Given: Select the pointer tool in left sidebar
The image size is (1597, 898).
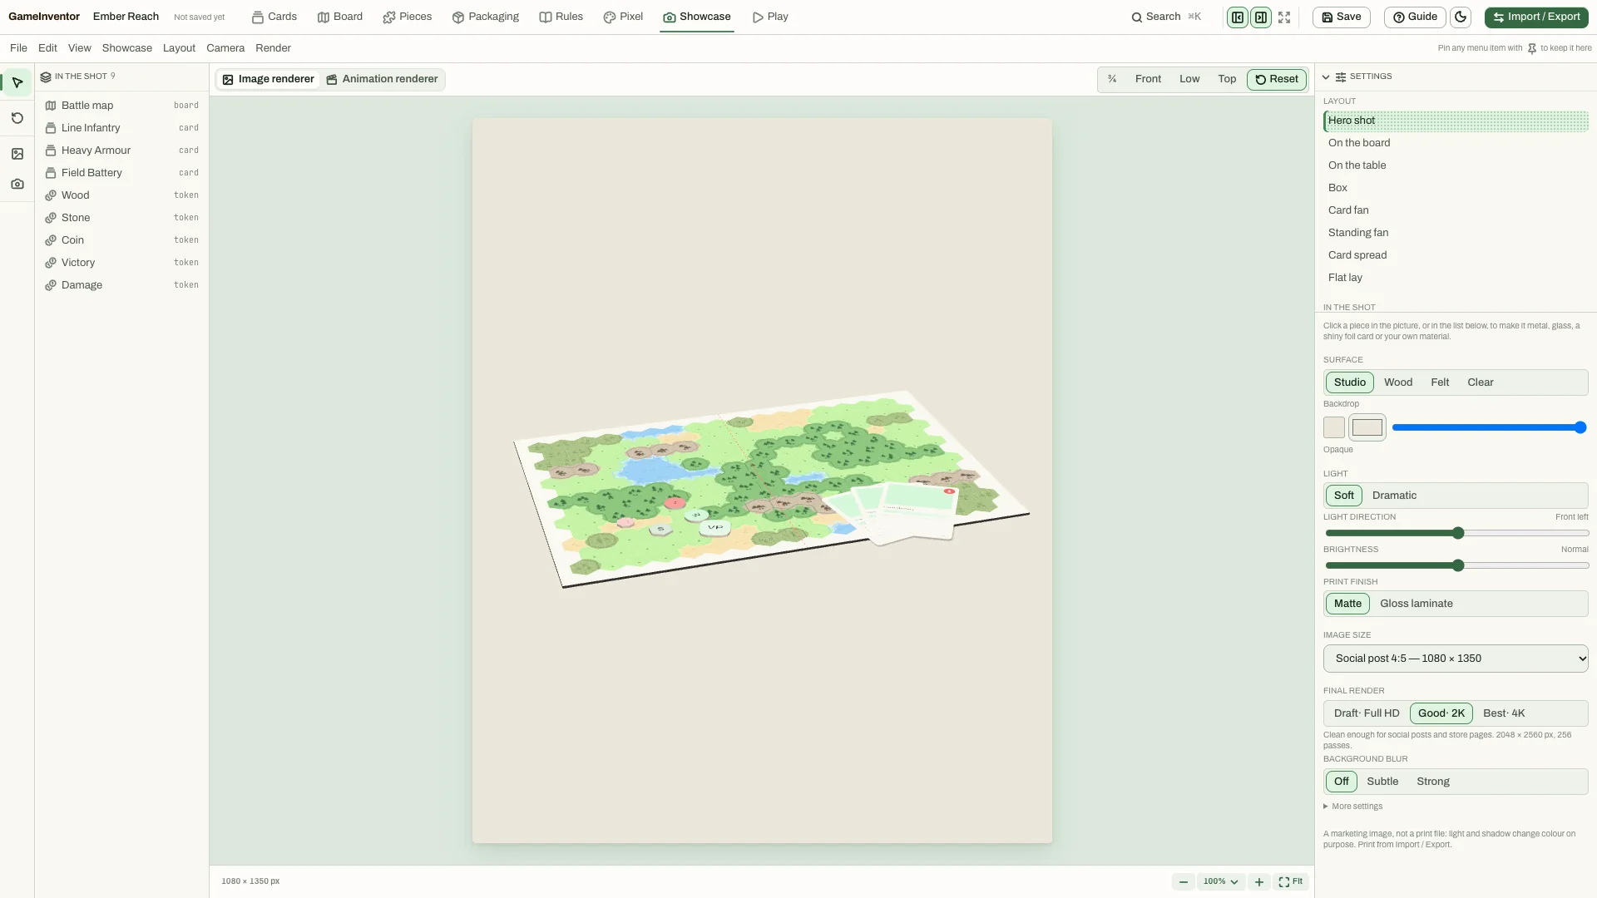Looking at the screenshot, I should coord(17,82).
